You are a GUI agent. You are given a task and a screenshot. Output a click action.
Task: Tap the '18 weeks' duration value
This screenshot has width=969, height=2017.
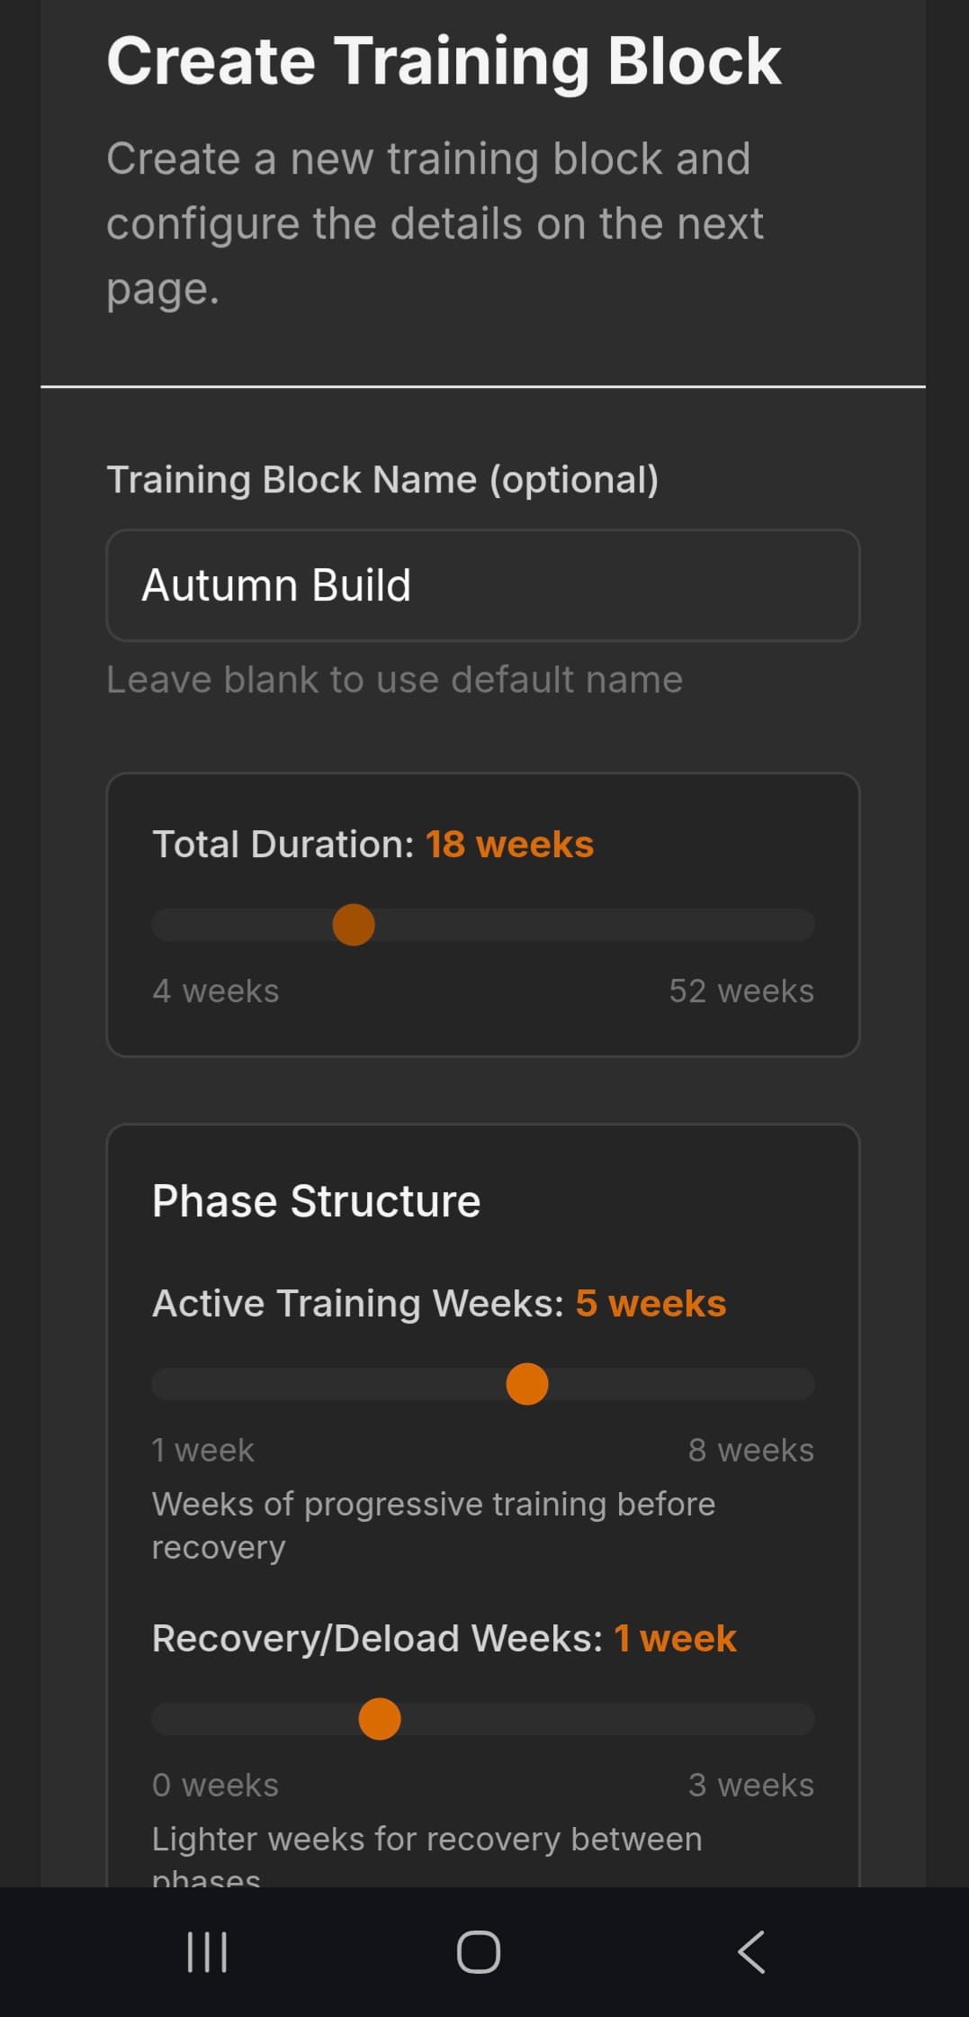point(508,844)
